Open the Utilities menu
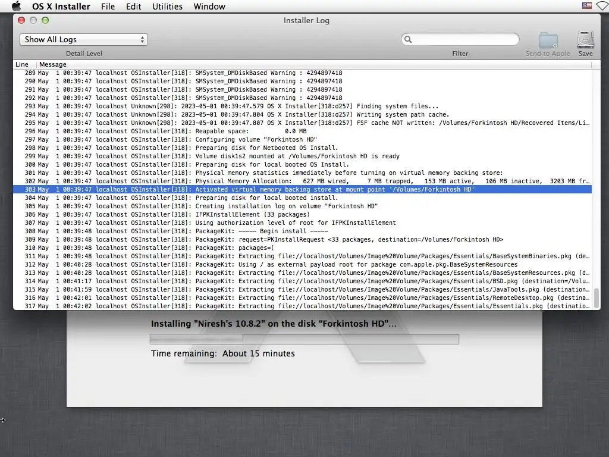609x457 pixels. click(167, 6)
